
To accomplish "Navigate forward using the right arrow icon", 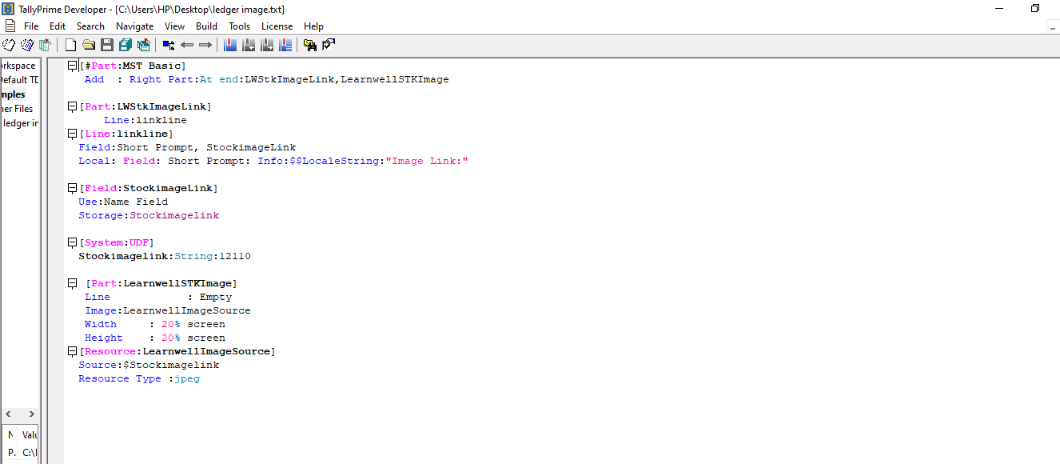I will click(205, 45).
